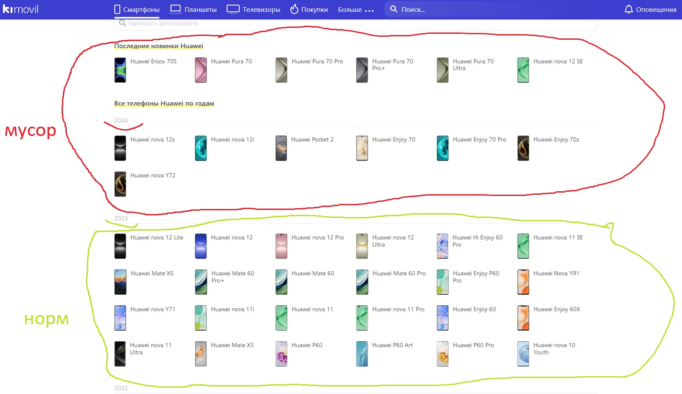
Task: Open Huawei nova 12i link
Action: tap(233, 139)
